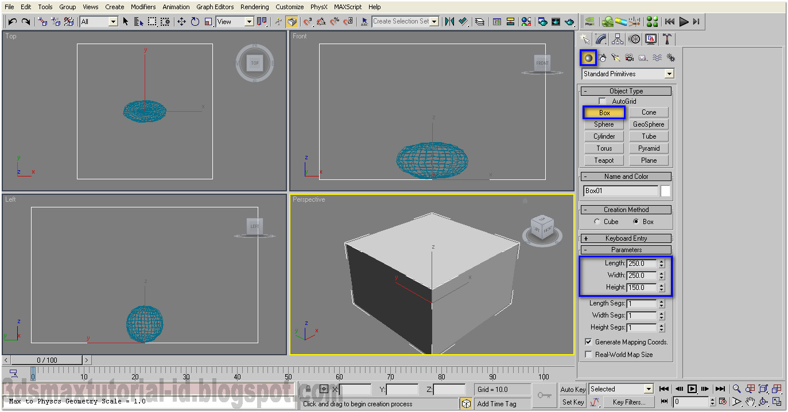Click the Box01 object color swatch
The image size is (788, 412).
pos(665,191)
